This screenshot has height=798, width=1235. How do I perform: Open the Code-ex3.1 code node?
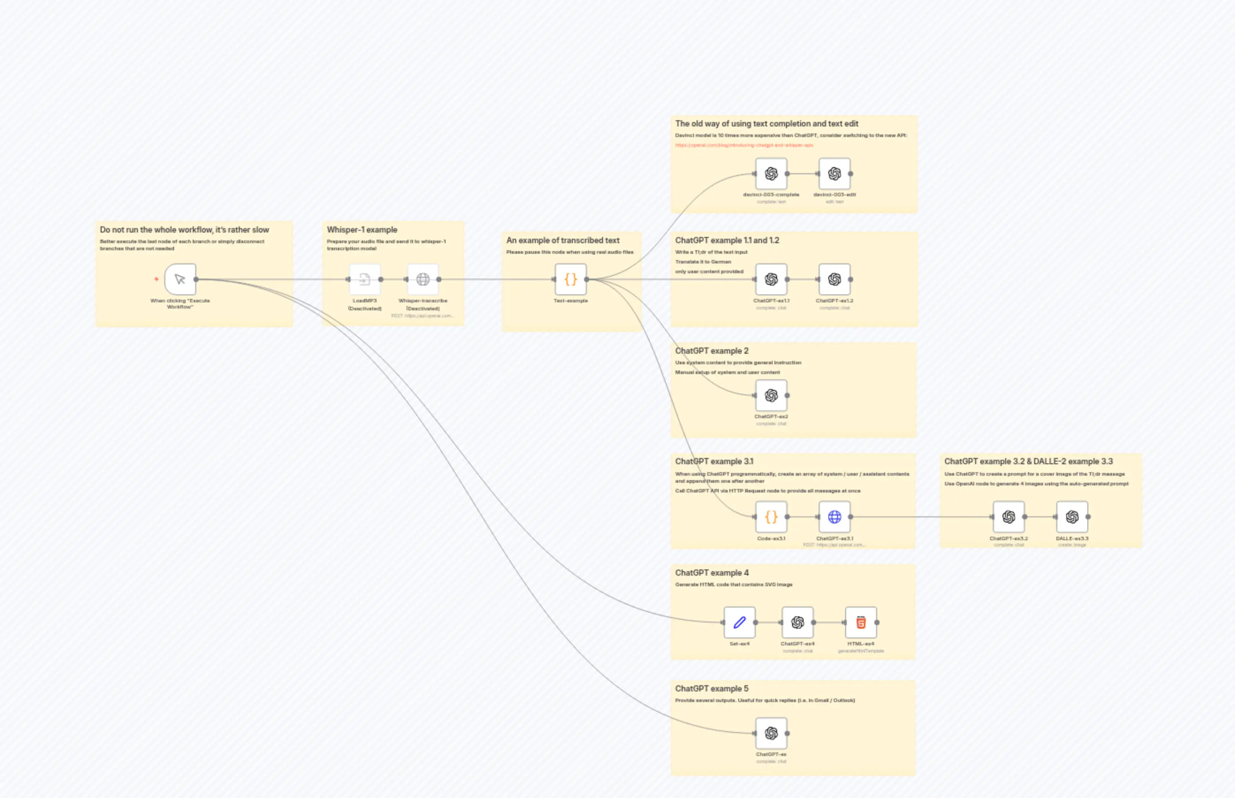point(770,516)
